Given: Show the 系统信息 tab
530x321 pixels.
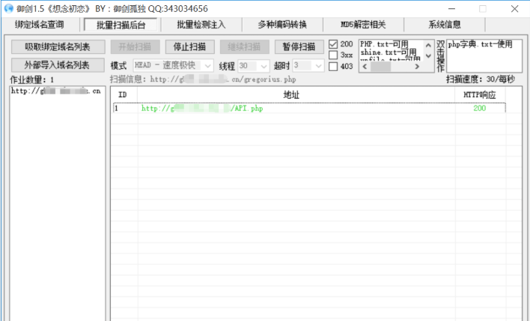Looking at the screenshot, I should pyautogui.click(x=445, y=25).
